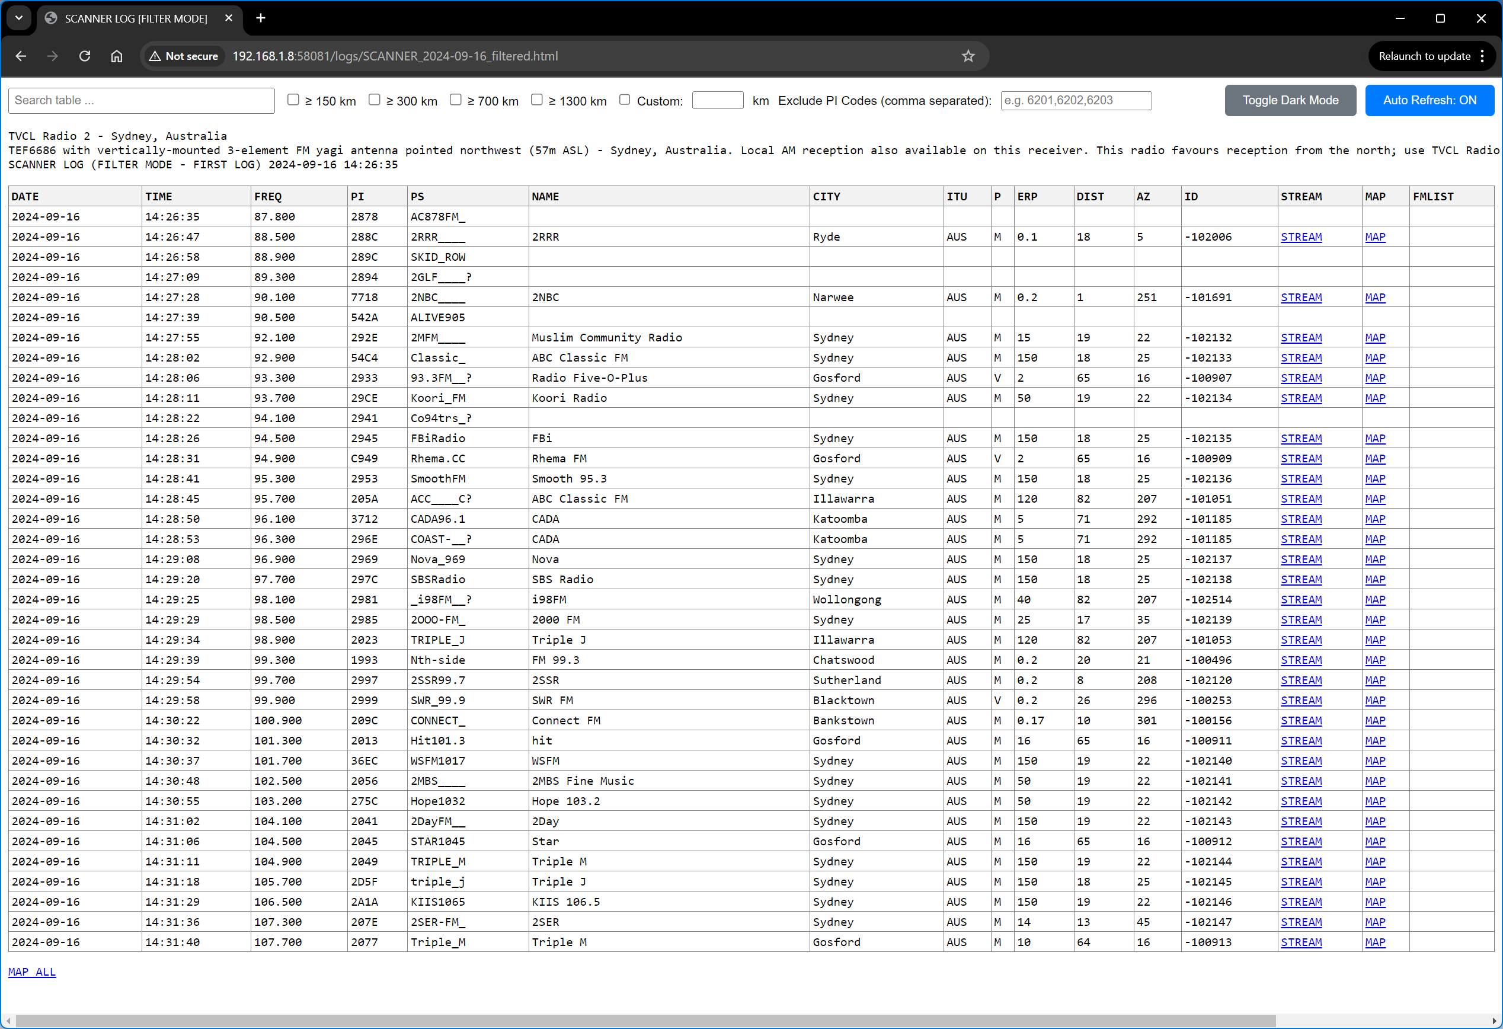
Task: Check the ≥ 700 km distance filter
Action: 455,100
